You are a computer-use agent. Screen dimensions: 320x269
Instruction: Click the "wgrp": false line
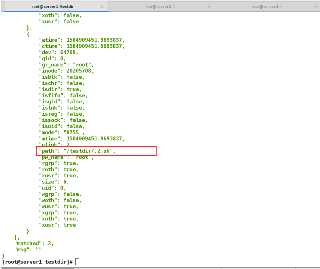pos(60,194)
